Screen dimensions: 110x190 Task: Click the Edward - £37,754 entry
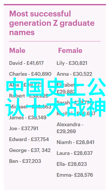pos(29,139)
